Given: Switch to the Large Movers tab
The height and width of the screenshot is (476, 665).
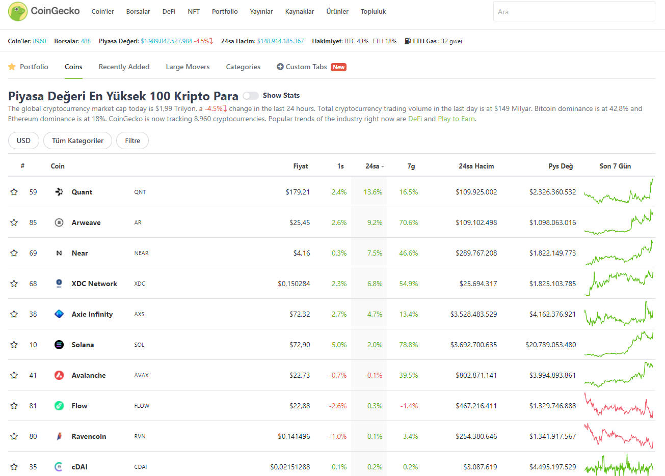Looking at the screenshot, I should click(x=188, y=67).
